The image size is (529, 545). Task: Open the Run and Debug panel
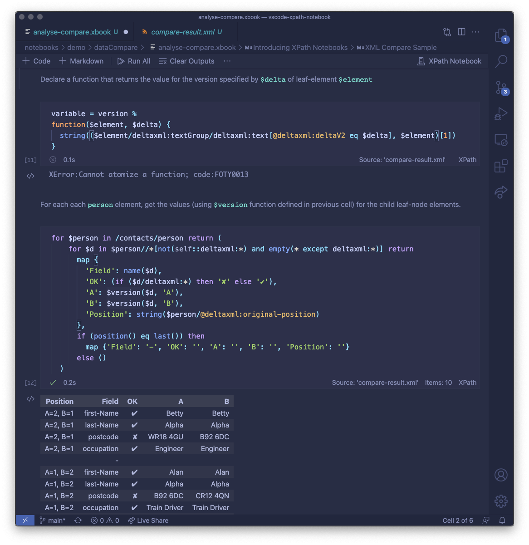click(501, 113)
